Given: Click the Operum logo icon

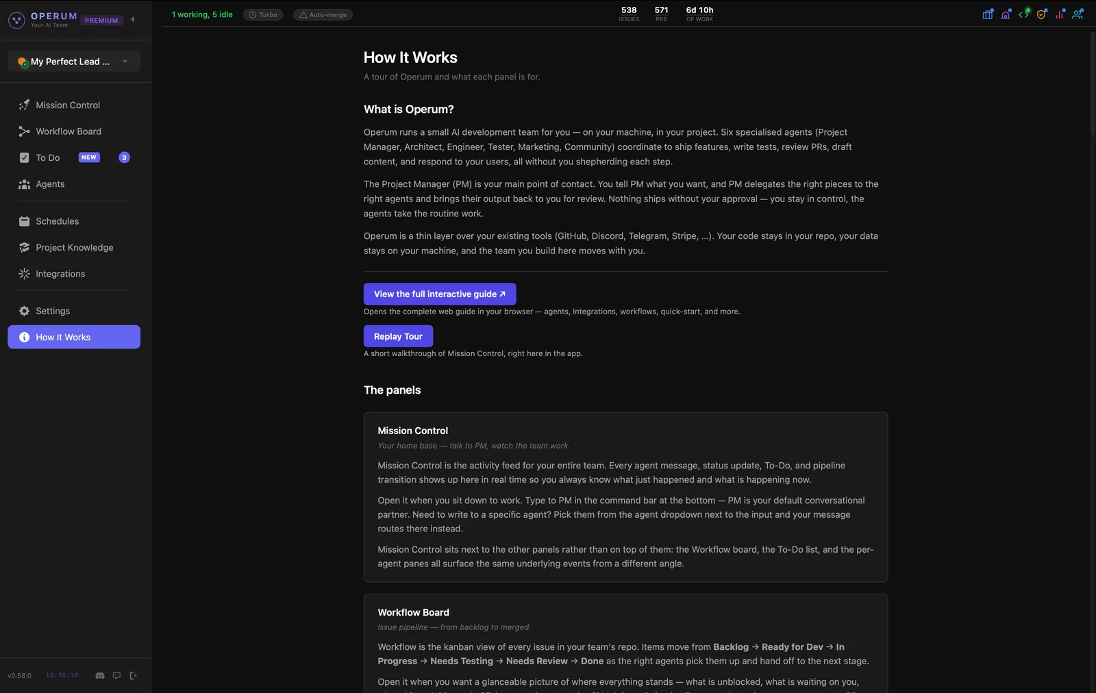Looking at the screenshot, I should coord(16,20).
